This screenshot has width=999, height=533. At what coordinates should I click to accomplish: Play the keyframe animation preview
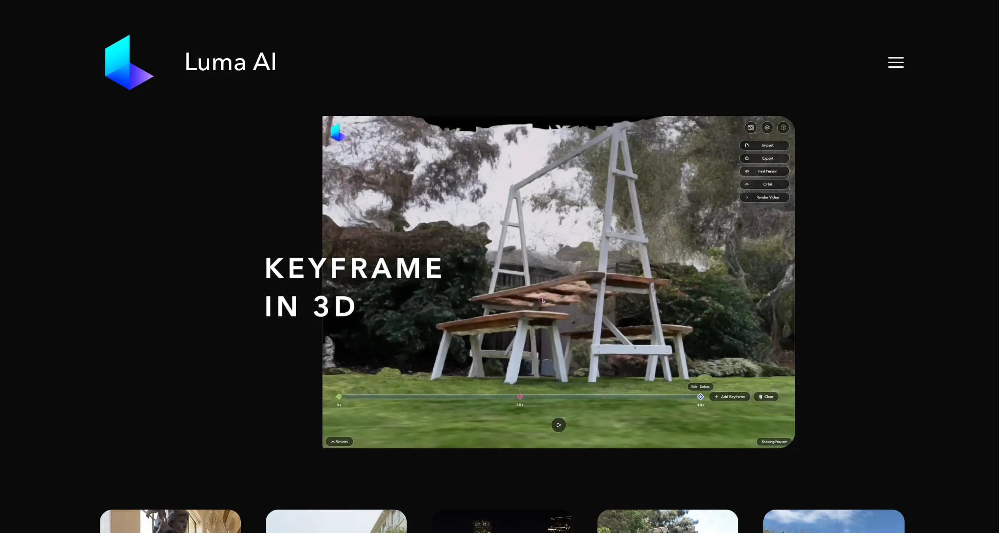558,425
